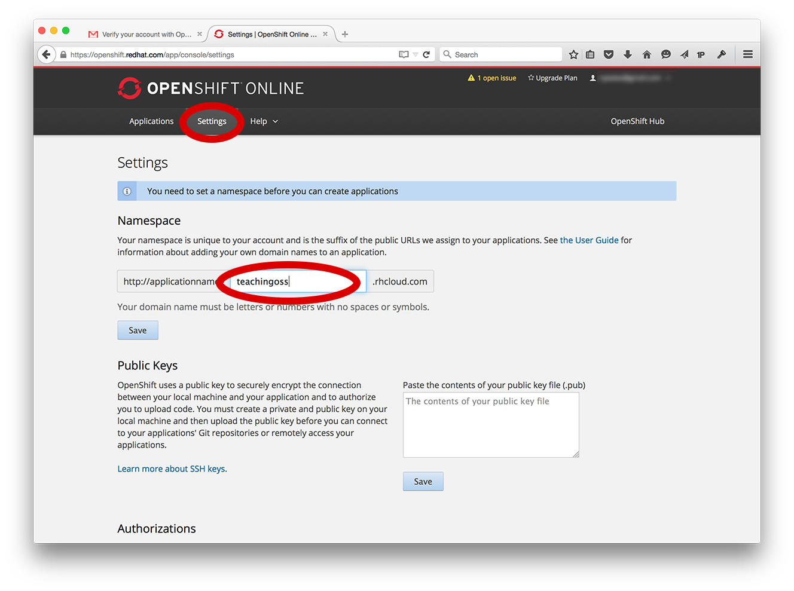The height and width of the screenshot is (591, 794).
Task: Reload the current page
Action: click(427, 54)
